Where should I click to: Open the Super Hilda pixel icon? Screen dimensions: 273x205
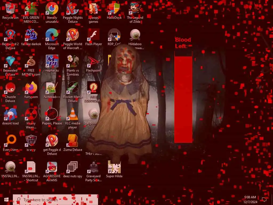pos(114,167)
